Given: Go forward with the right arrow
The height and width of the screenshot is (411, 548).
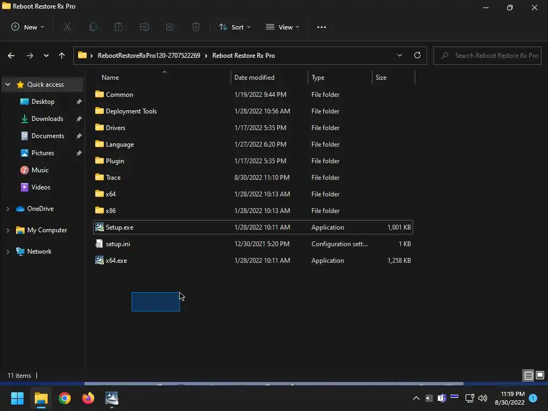Looking at the screenshot, I should point(30,56).
